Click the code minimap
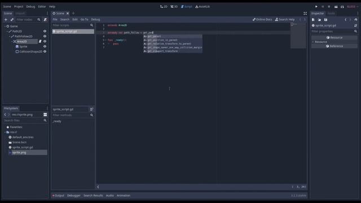Viewport: 361px width, 203px height. tap(298, 35)
